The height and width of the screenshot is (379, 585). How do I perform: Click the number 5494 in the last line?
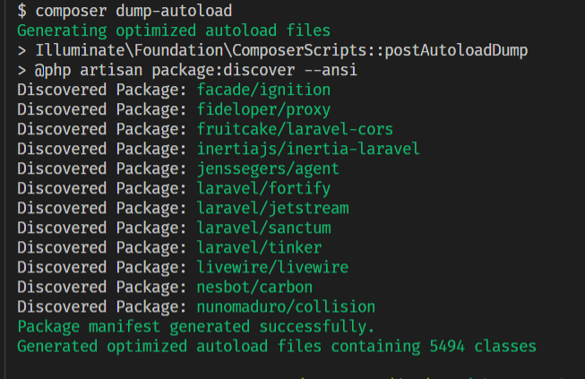[447, 347]
